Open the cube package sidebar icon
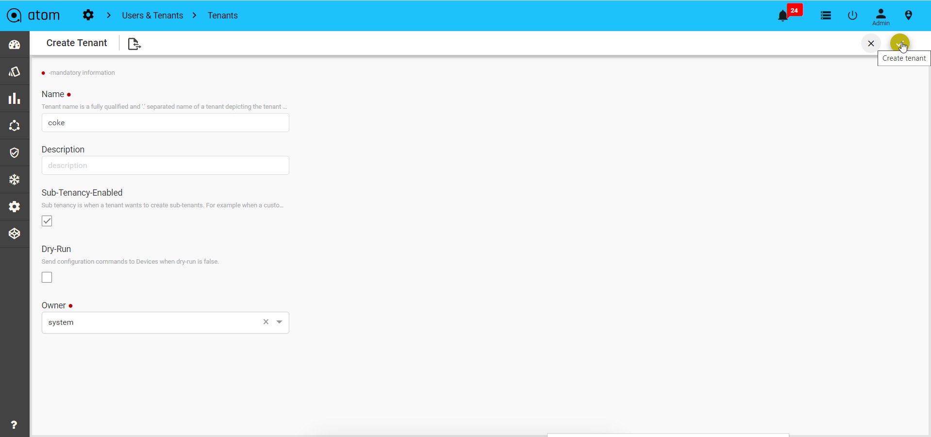This screenshot has width=931, height=437. point(15,234)
